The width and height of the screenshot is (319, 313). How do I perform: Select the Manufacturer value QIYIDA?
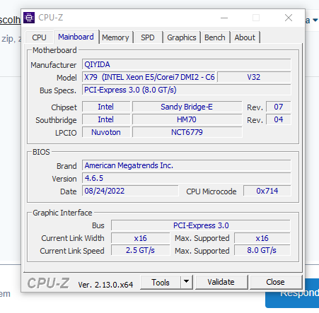[x=186, y=64]
